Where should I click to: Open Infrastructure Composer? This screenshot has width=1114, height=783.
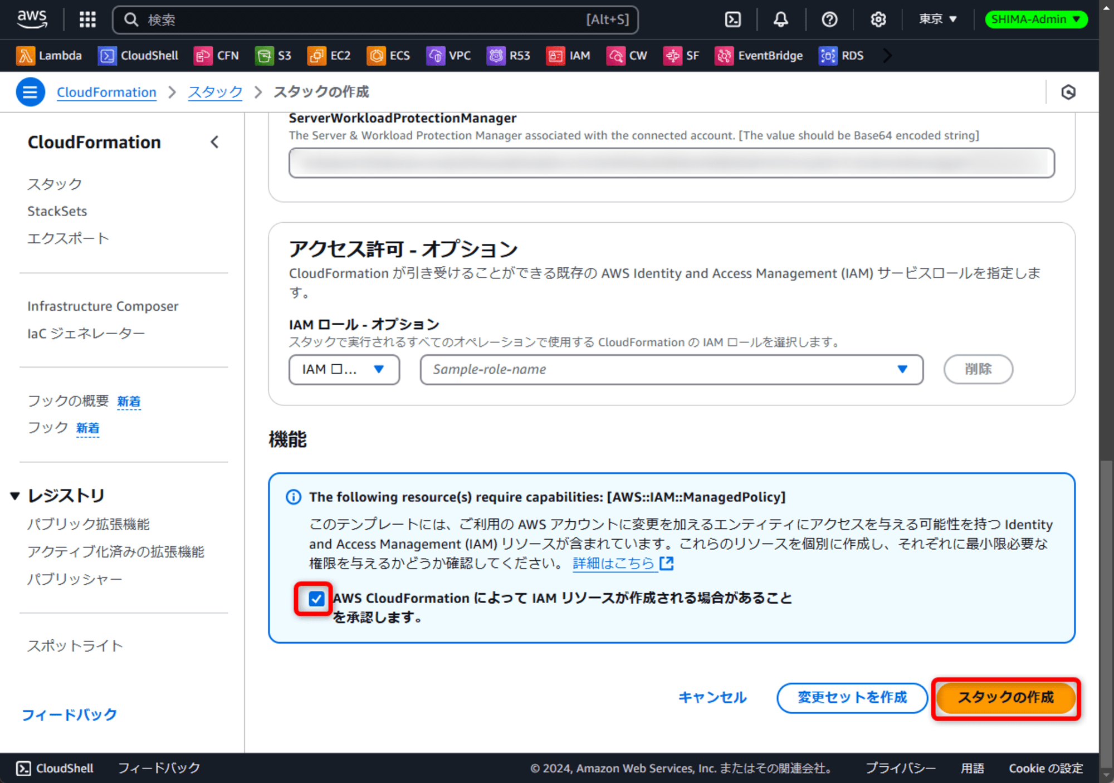pyautogui.click(x=103, y=306)
